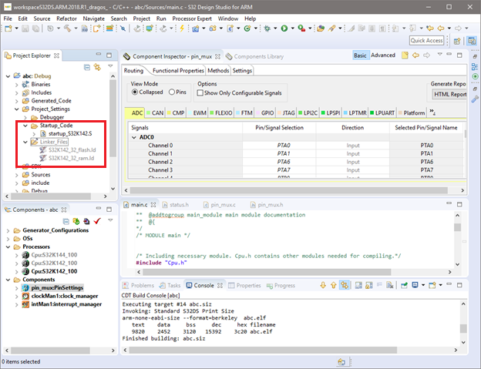This screenshot has width=481, height=369.
Task: Click the Display Selected Console monitor icon
Action: [415, 285]
